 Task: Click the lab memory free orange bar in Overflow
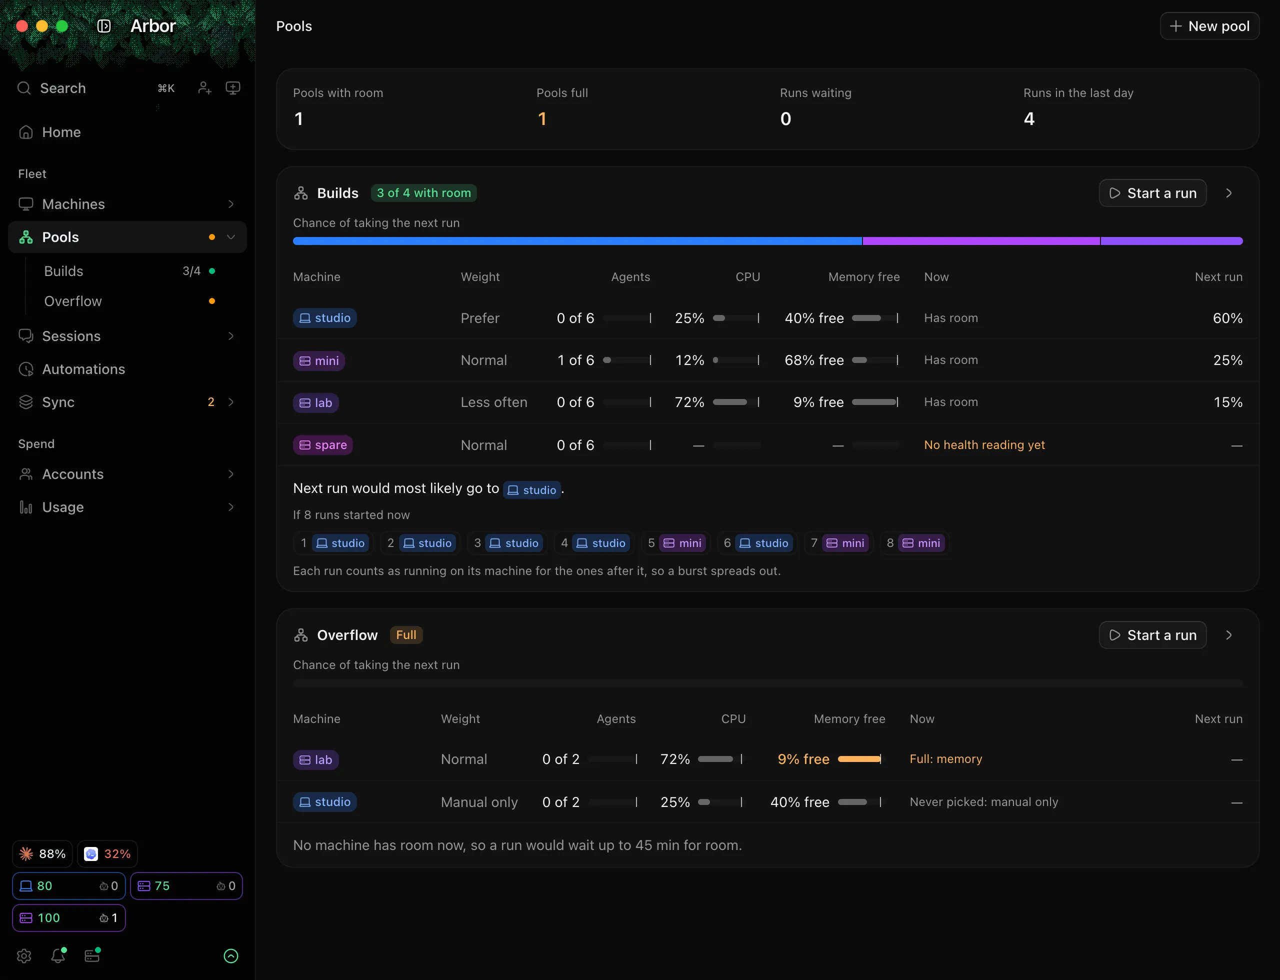click(x=859, y=759)
